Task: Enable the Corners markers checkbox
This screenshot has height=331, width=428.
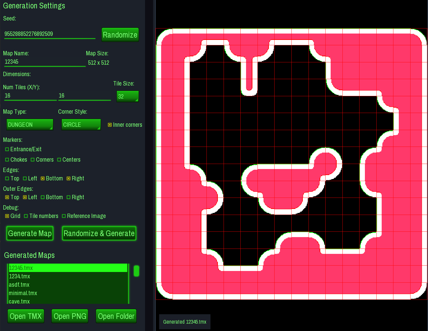Action: (x=33, y=160)
